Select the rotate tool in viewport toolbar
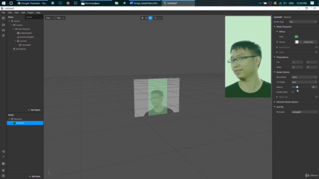 click(x=146, y=18)
